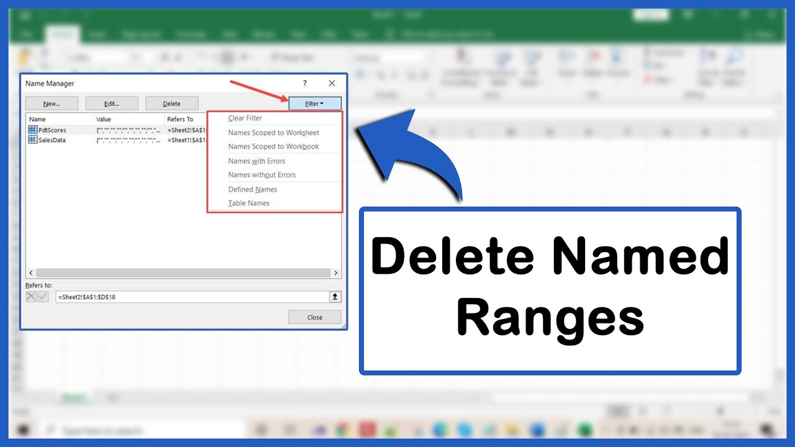Select Names without Errors option

click(262, 174)
